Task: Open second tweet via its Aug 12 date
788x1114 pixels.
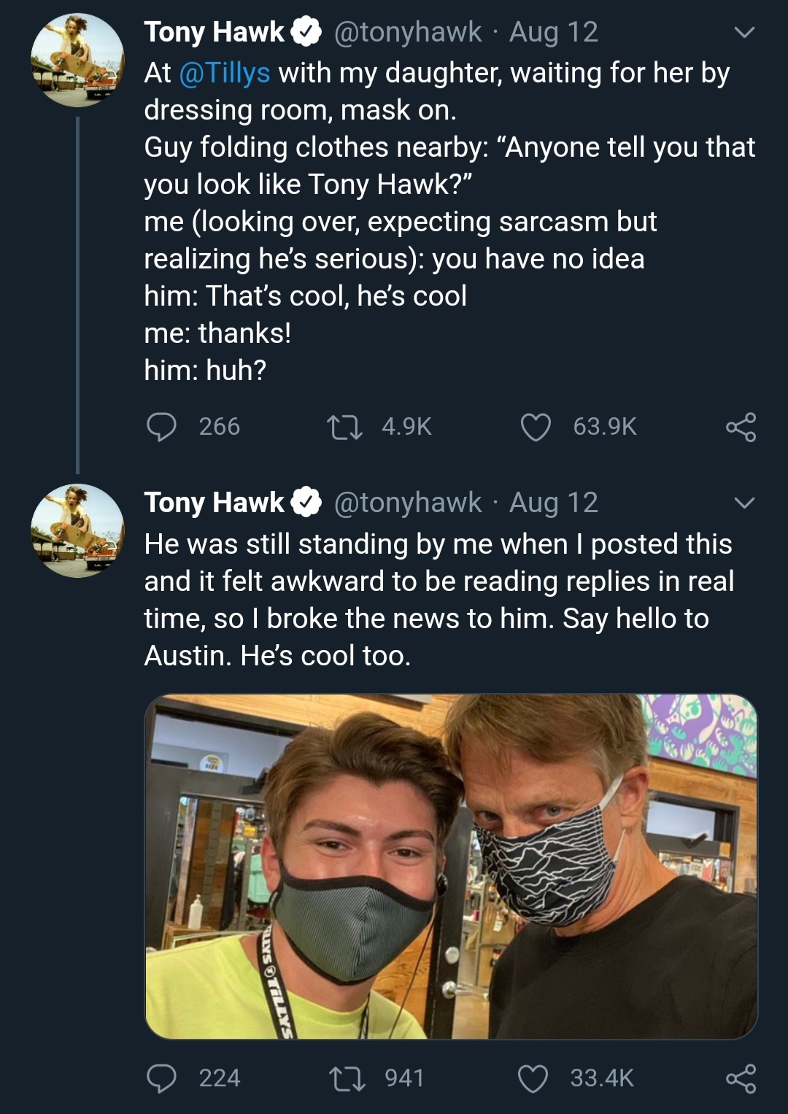Action: pos(554,503)
